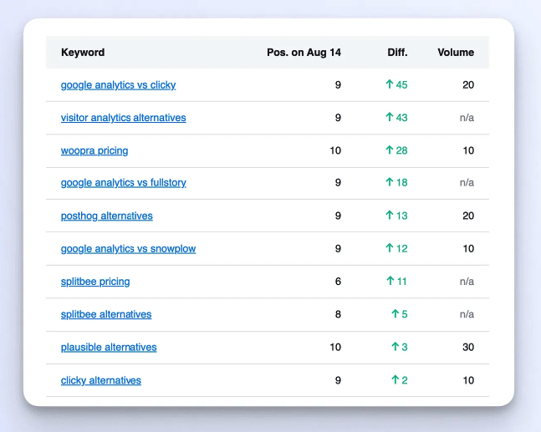Sort by the Volume column header
This screenshot has width=541, height=432.
455,53
